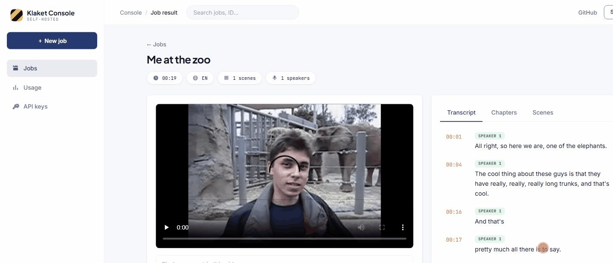
Task: Seek on the video progress bar
Action: (284, 239)
